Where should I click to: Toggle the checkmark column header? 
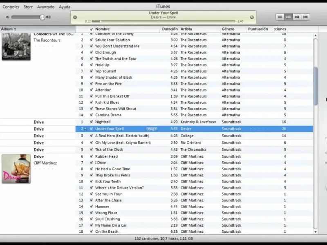coord(91,29)
